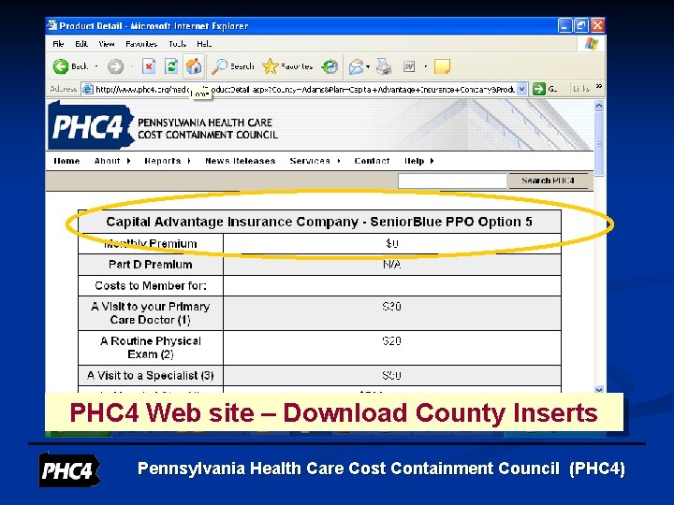Click the page scrollbar up arrow

tap(599, 106)
